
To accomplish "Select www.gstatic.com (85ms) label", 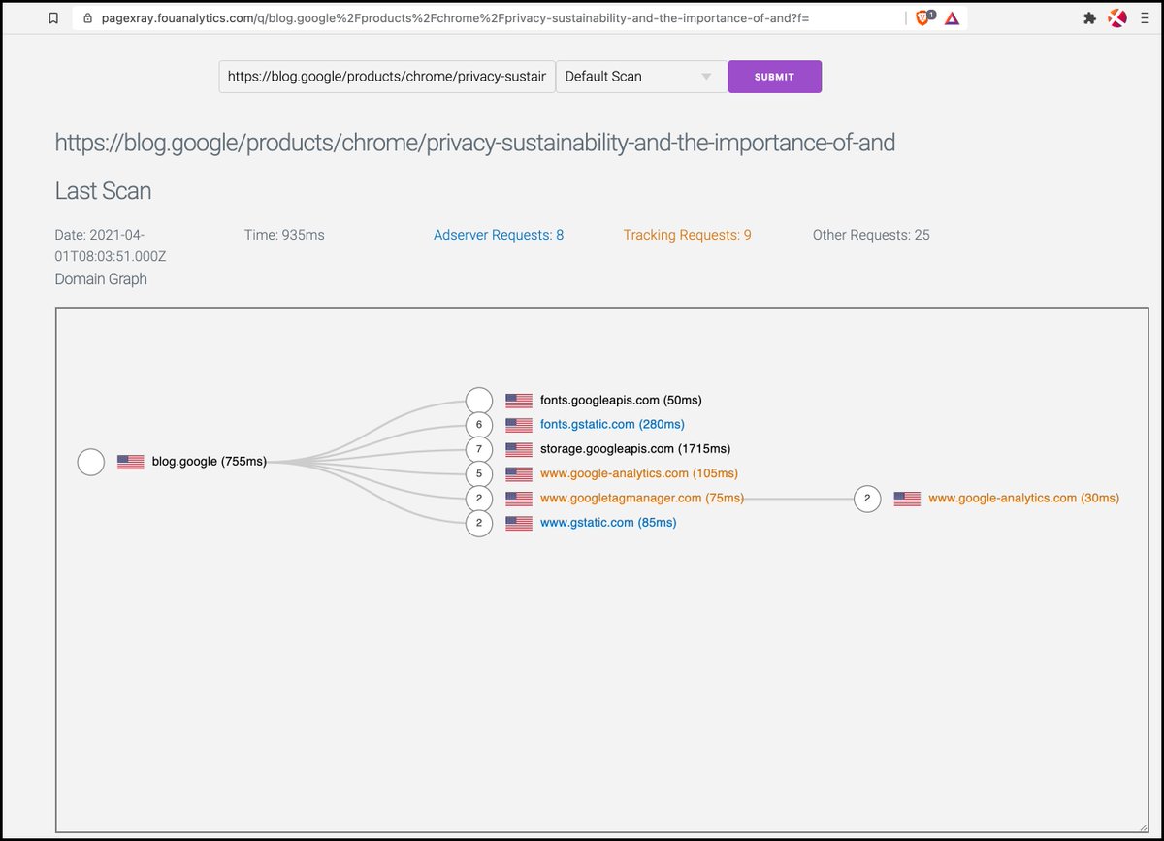I will click(x=608, y=522).
